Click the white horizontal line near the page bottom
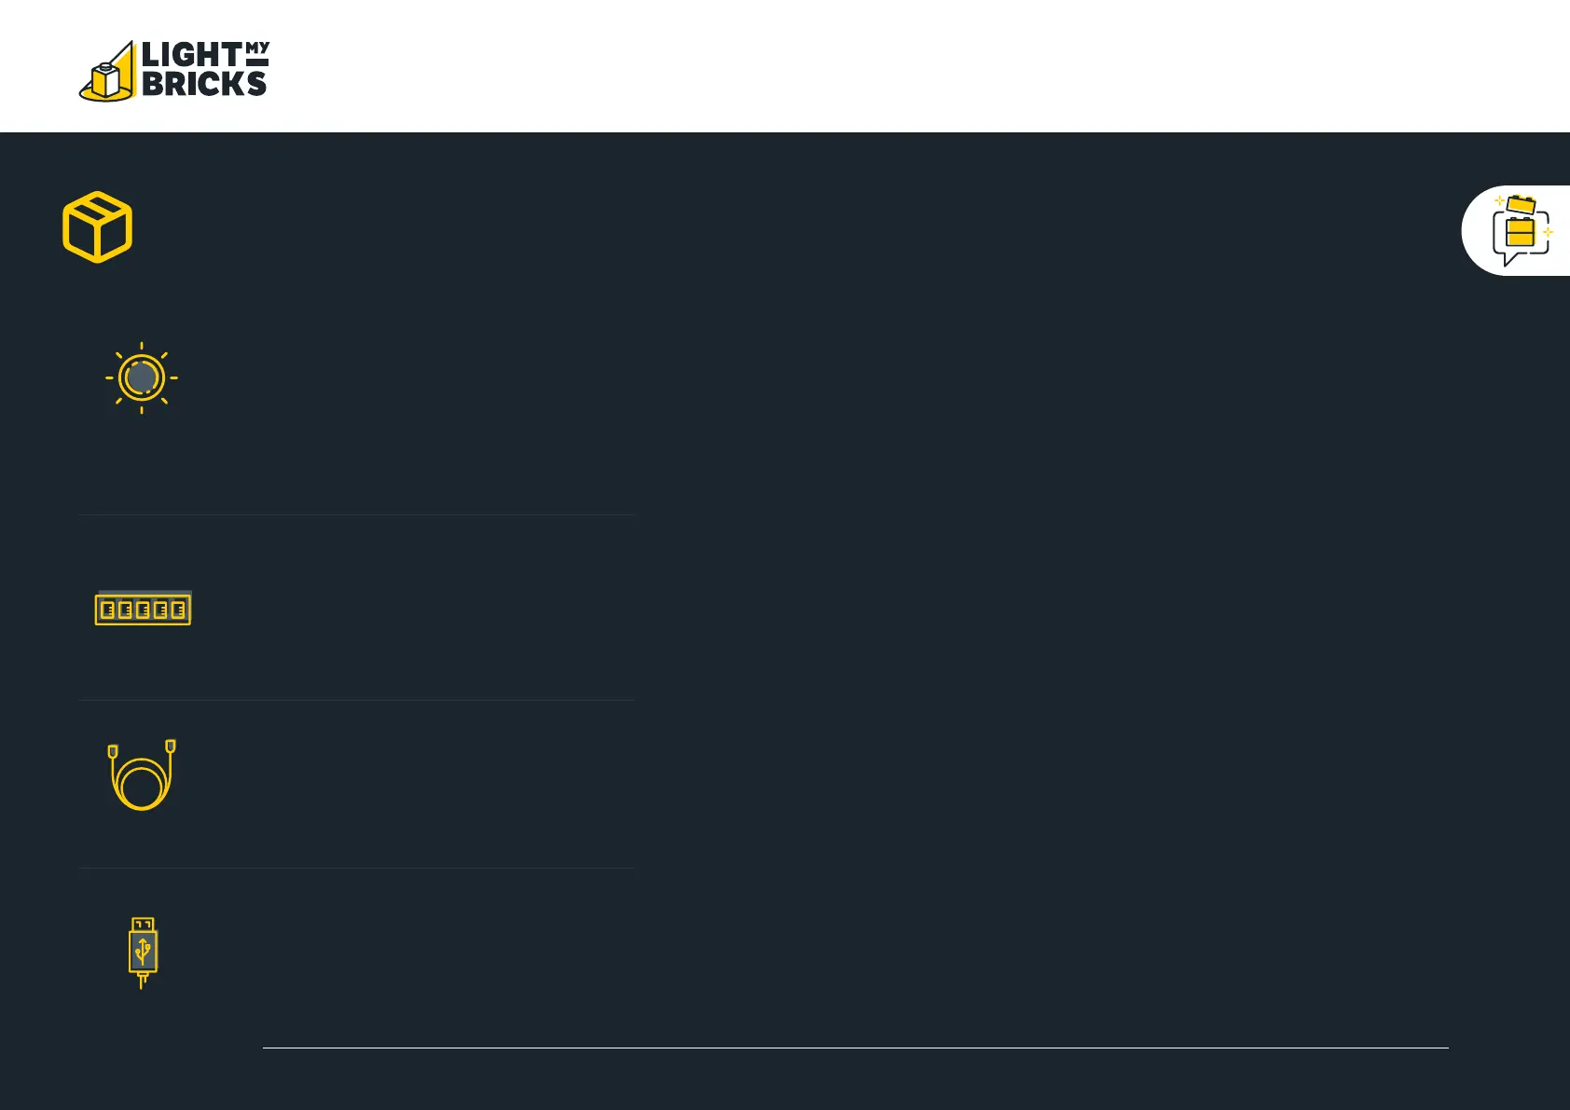 [x=855, y=1048]
